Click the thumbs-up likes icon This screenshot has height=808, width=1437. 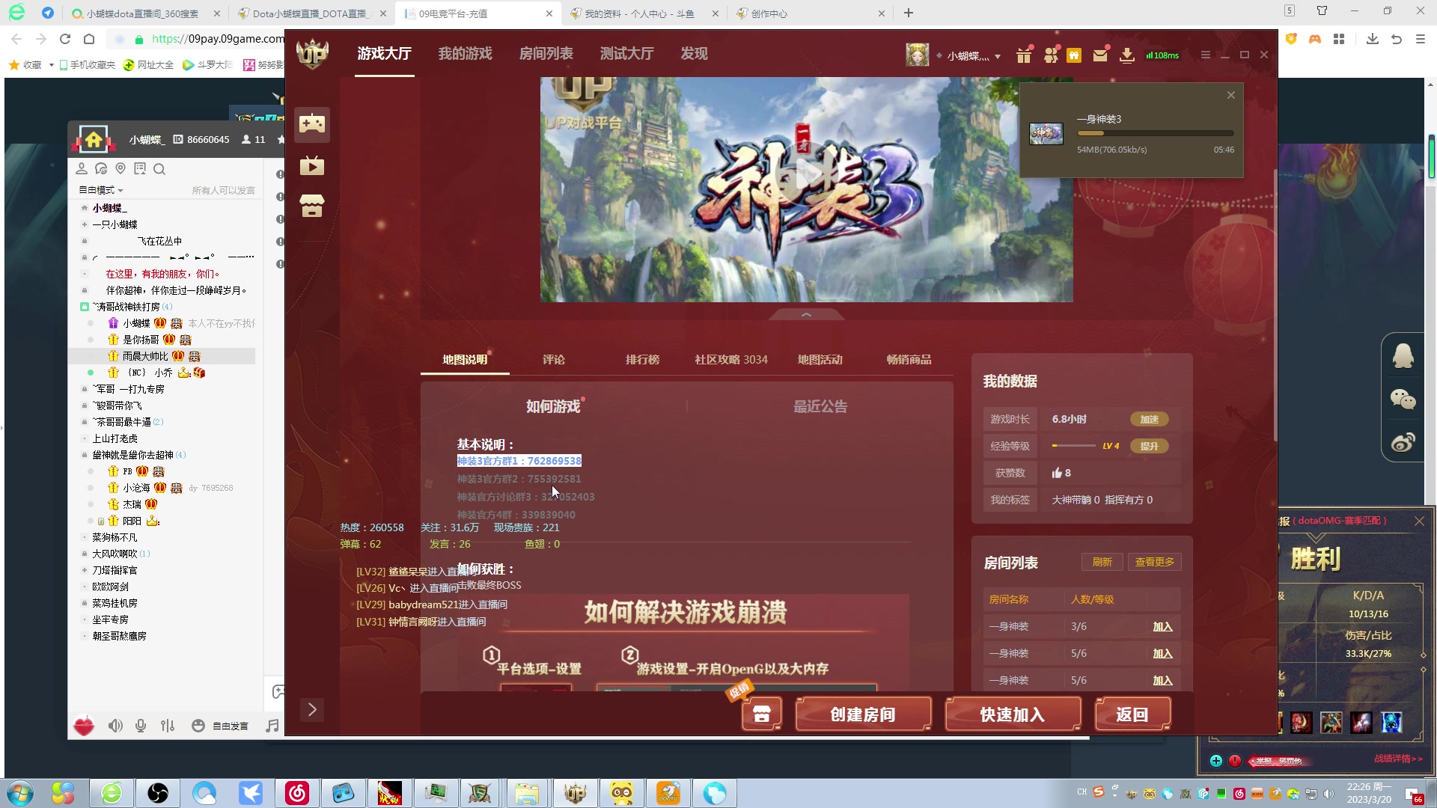click(x=1057, y=473)
